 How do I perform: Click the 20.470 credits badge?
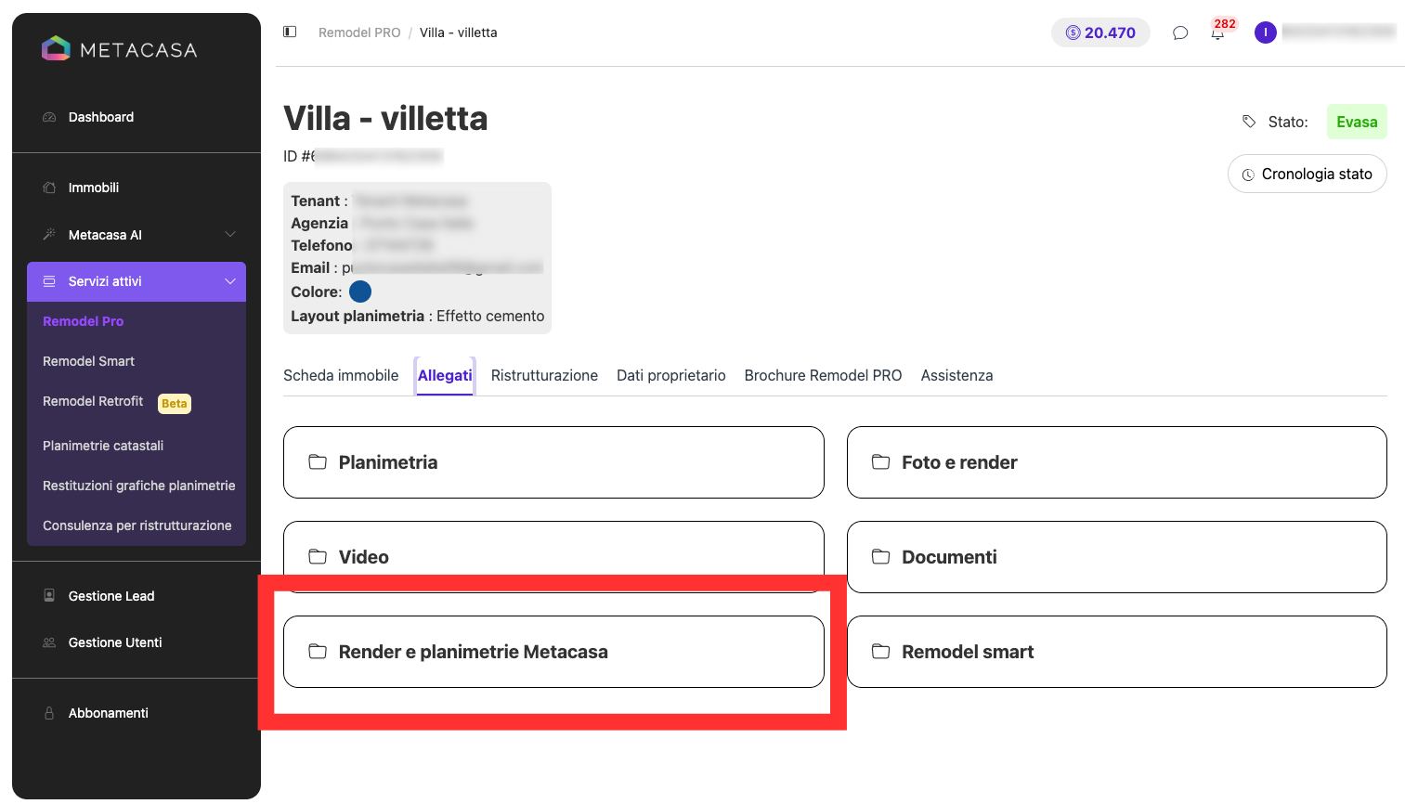coord(1100,32)
